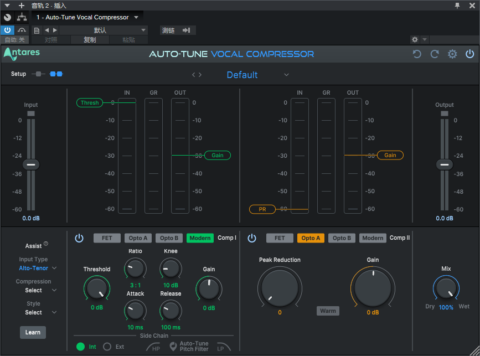Click the routing channel editor icon
Viewport: 480px width, 356px height.
coord(22,18)
